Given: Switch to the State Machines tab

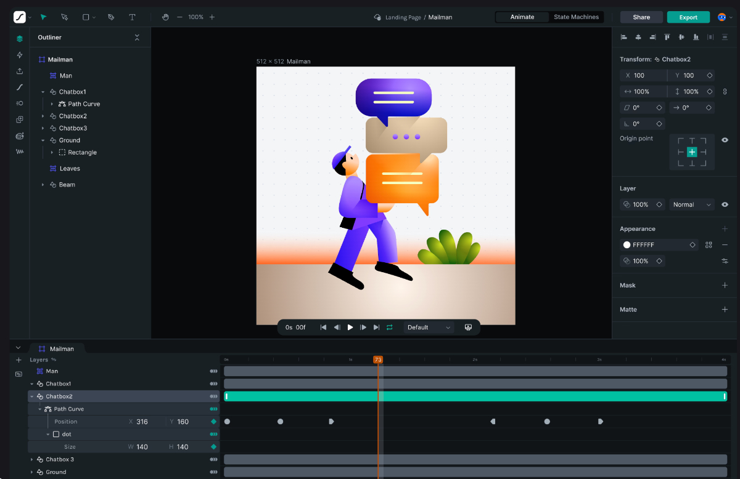Looking at the screenshot, I should (576, 17).
